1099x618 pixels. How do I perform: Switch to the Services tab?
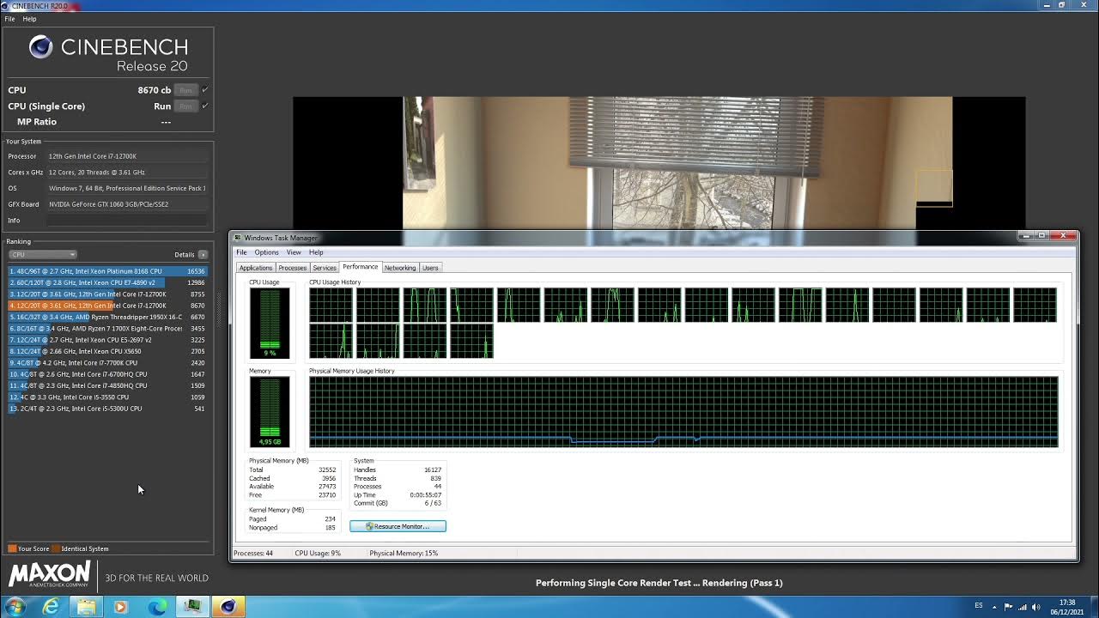(325, 268)
